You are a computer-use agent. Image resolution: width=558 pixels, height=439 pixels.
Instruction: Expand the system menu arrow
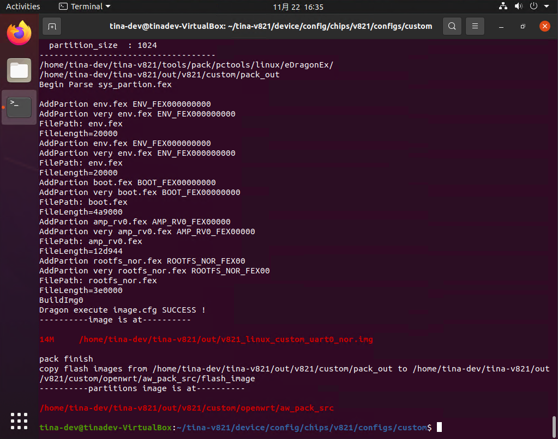547,6
